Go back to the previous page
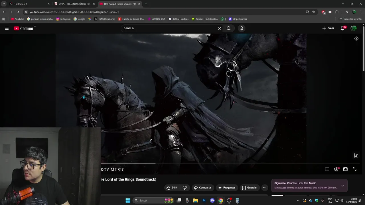Image resolution: width=365 pixels, height=205 pixels. (4, 12)
